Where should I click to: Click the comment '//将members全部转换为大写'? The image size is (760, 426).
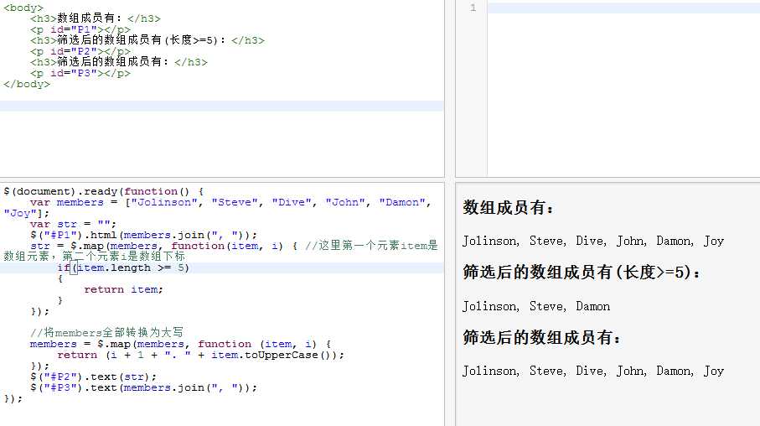click(x=106, y=332)
